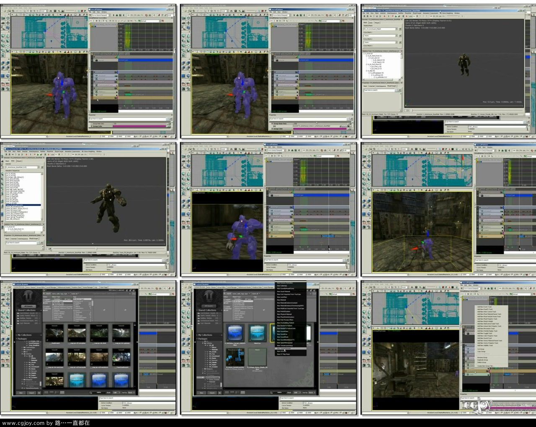Click binoculars search icon, Add New Track menu screenshot
The width and height of the screenshot is (536, 427).
pyautogui.click(x=412, y=287)
